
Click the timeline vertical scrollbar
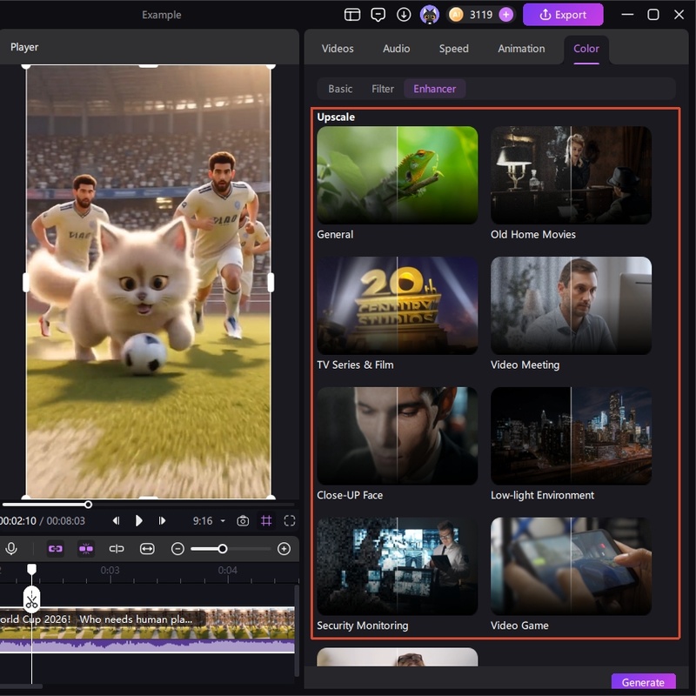click(297, 630)
